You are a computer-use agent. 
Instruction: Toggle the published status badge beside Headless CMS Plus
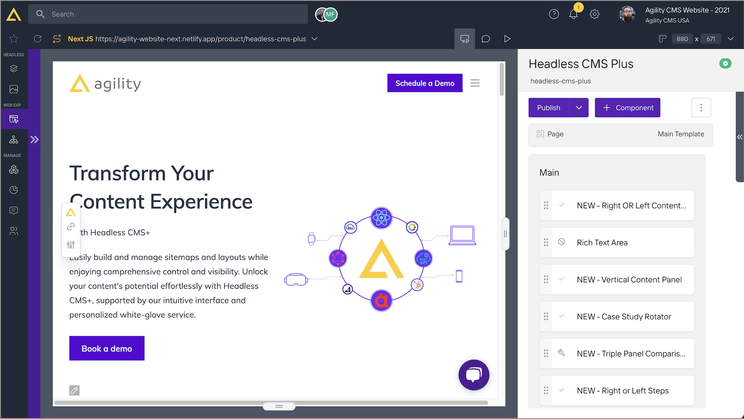[726, 63]
